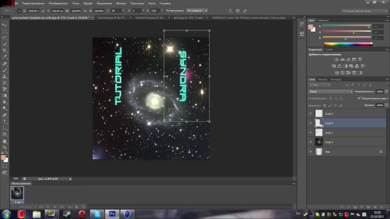This screenshot has width=390, height=219.
Task: Select the History Brush tool
Action: pyautogui.click(x=4, y=83)
